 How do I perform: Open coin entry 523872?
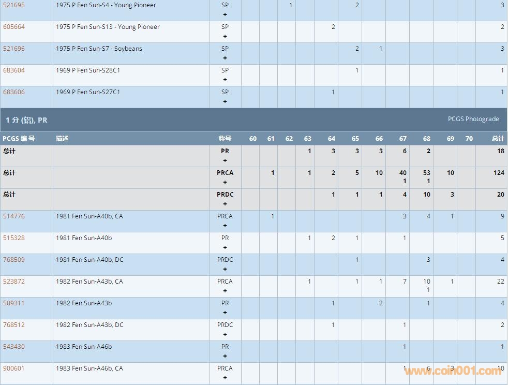click(14, 282)
